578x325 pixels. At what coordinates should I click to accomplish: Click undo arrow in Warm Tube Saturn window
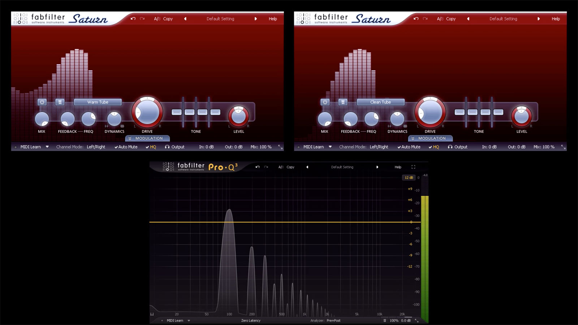tap(133, 19)
